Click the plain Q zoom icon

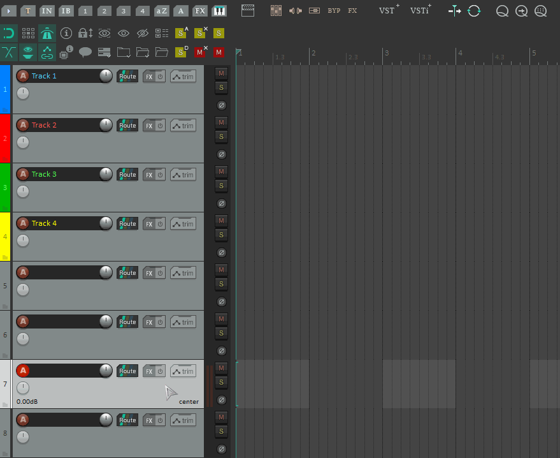point(502,11)
